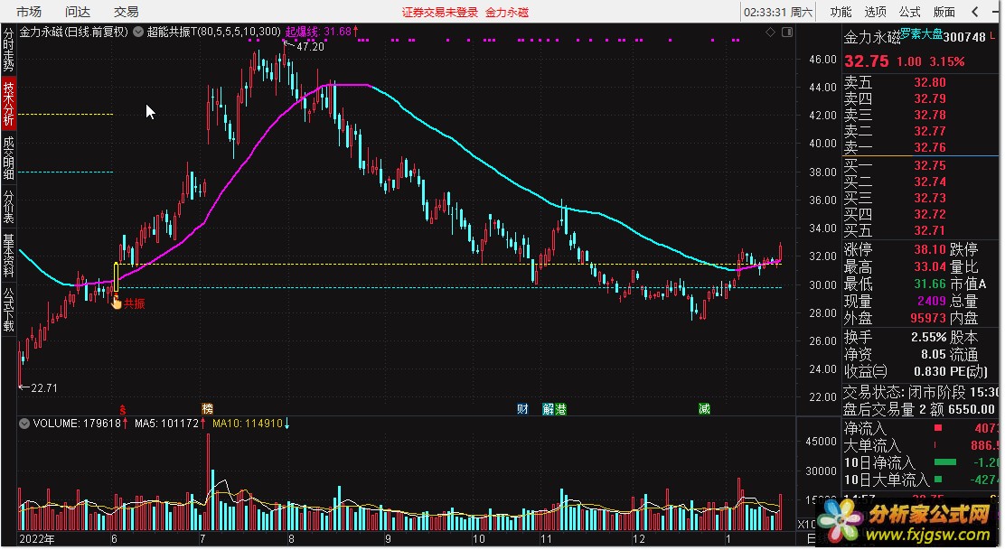The width and height of the screenshot is (1005, 550).
Task: Click the red L marker beside stock code
Action: pos(993,36)
